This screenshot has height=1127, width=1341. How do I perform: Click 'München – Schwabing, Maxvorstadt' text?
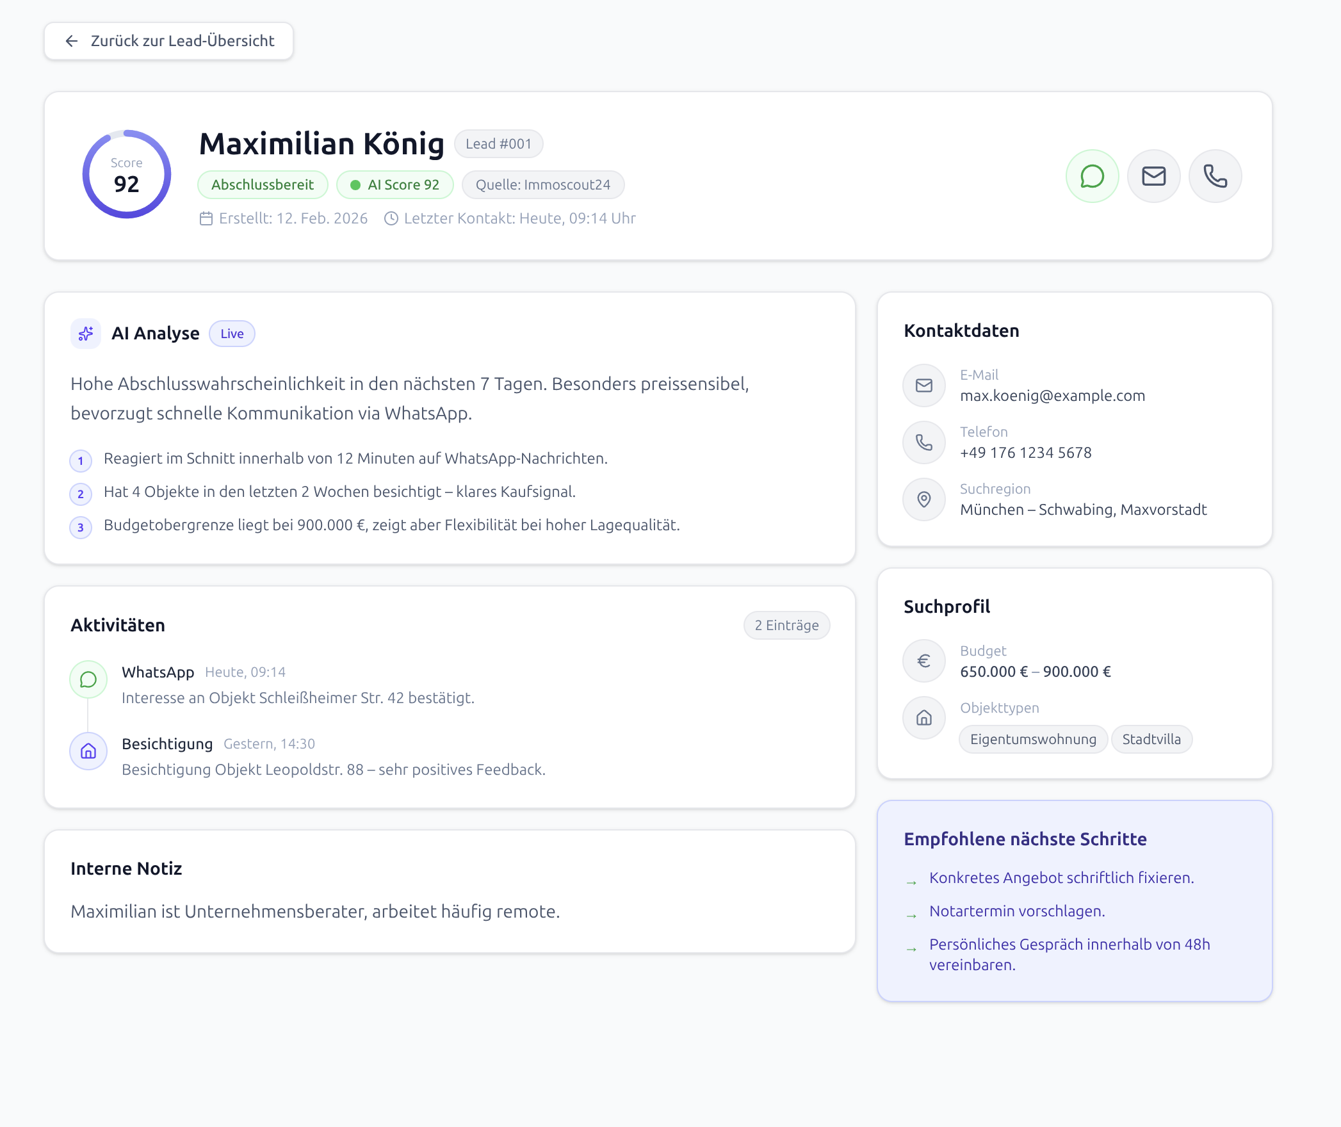(x=1083, y=510)
